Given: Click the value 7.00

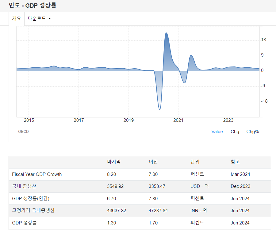Looking at the screenshot, I should (153, 174).
